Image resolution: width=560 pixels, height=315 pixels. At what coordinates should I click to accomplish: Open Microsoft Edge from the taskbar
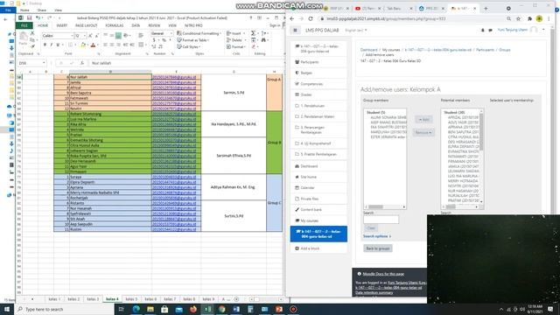tap(136, 309)
